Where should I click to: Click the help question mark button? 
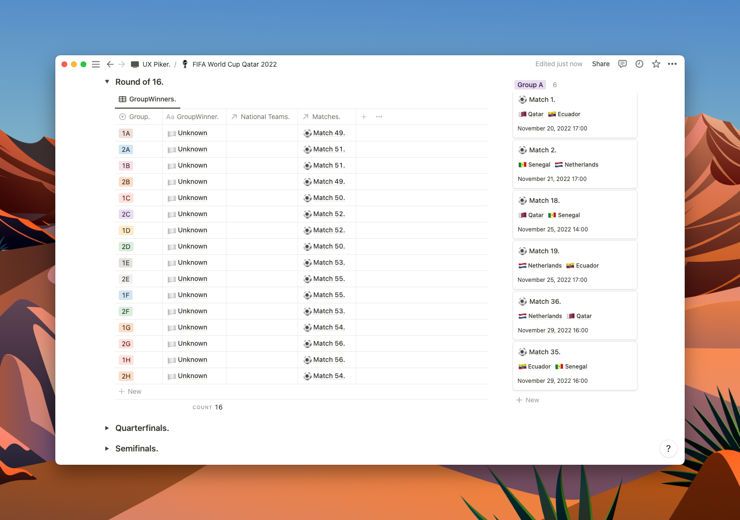click(x=668, y=449)
